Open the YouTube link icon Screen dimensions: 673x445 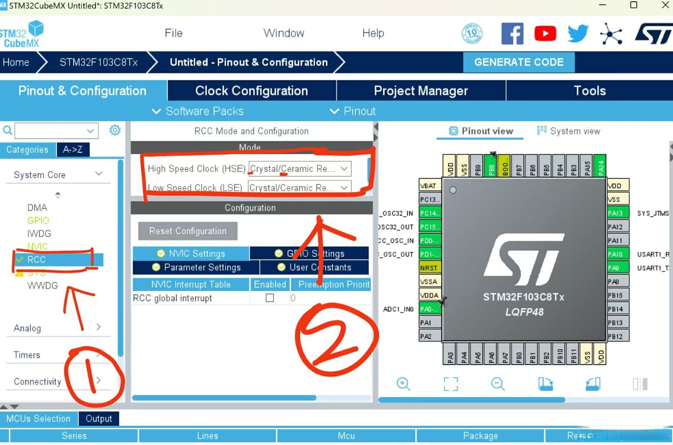coord(545,34)
